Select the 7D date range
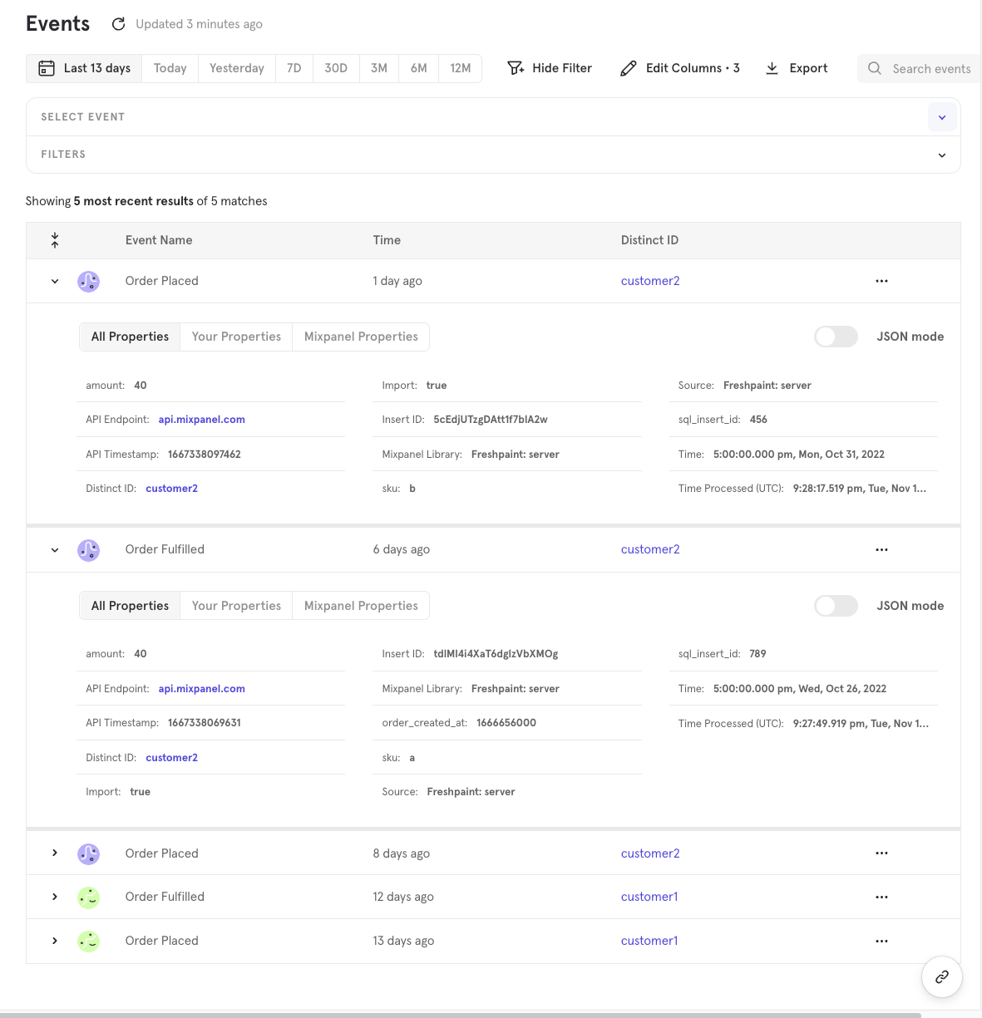 point(294,68)
